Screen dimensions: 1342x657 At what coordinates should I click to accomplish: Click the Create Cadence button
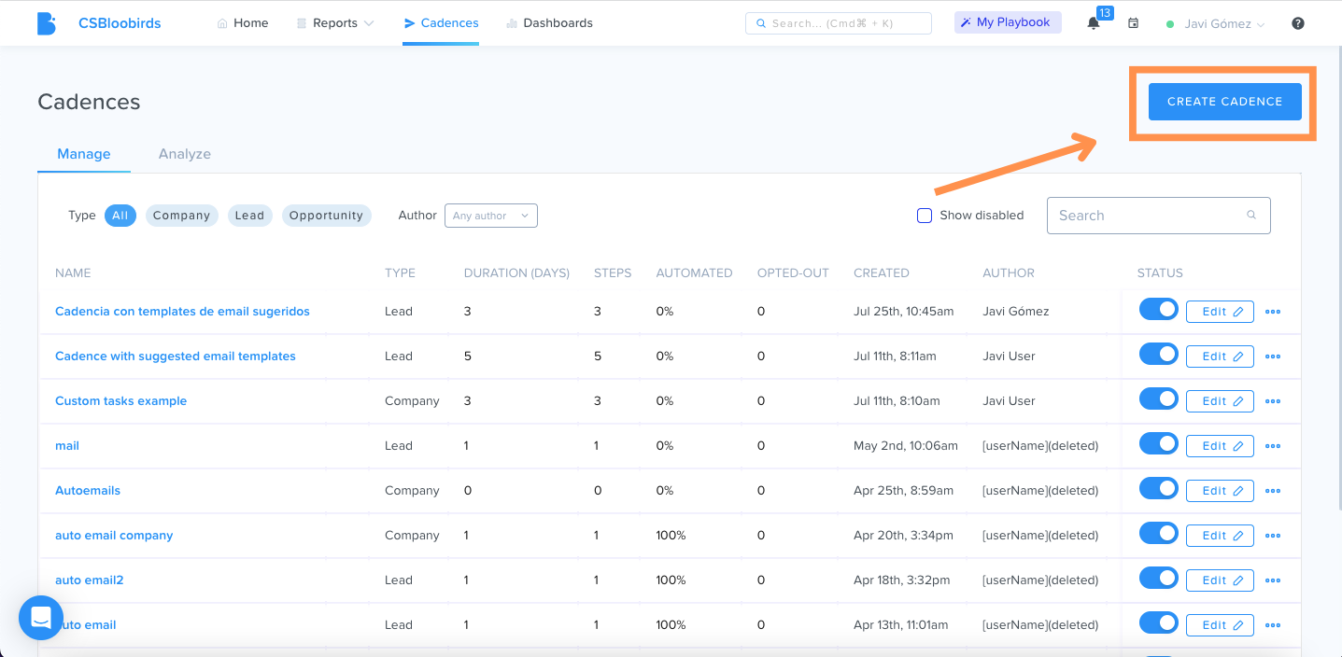[x=1224, y=102]
